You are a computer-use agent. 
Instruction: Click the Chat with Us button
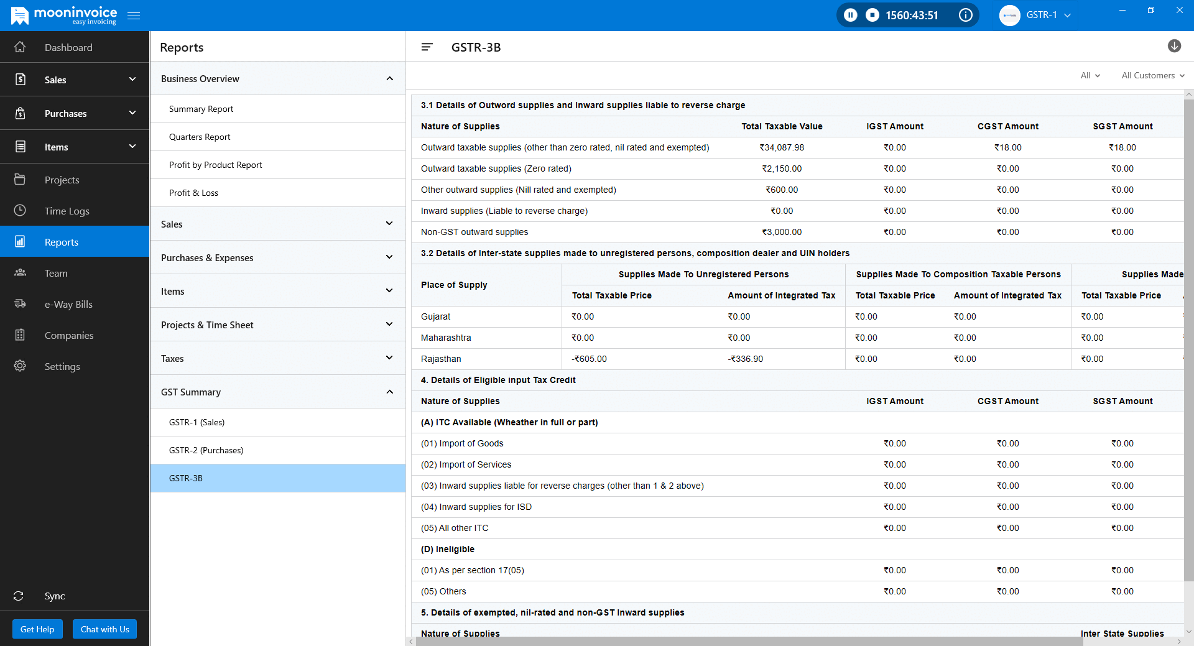point(104,629)
